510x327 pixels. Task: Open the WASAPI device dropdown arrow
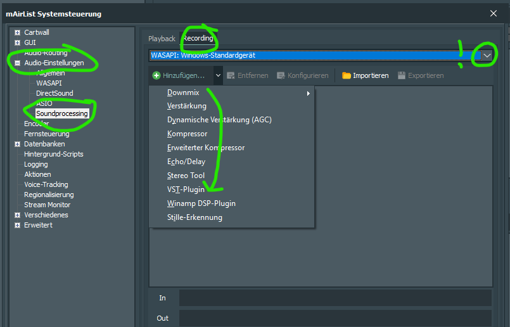tap(487, 55)
